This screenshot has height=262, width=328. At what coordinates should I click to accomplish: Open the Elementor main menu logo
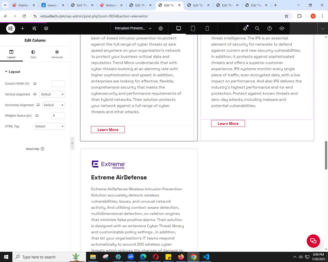pyautogui.click(x=11, y=28)
